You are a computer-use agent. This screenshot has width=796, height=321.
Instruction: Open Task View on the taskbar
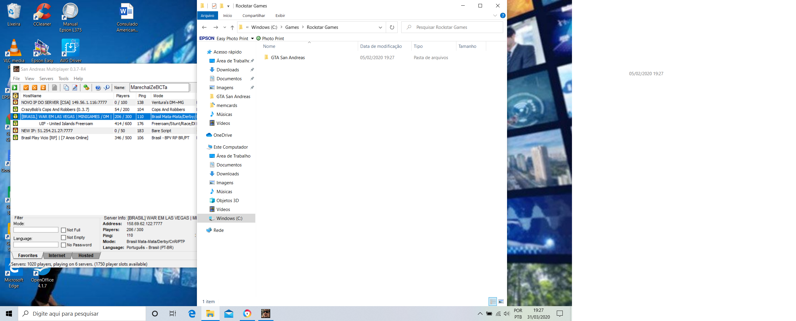point(173,314)
